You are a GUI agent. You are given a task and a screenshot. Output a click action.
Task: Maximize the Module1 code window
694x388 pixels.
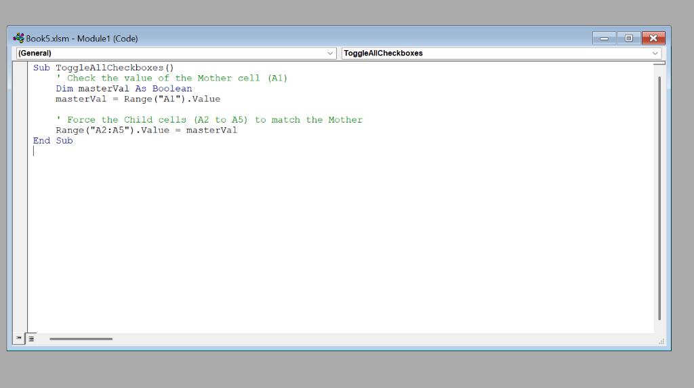point(628,39)
